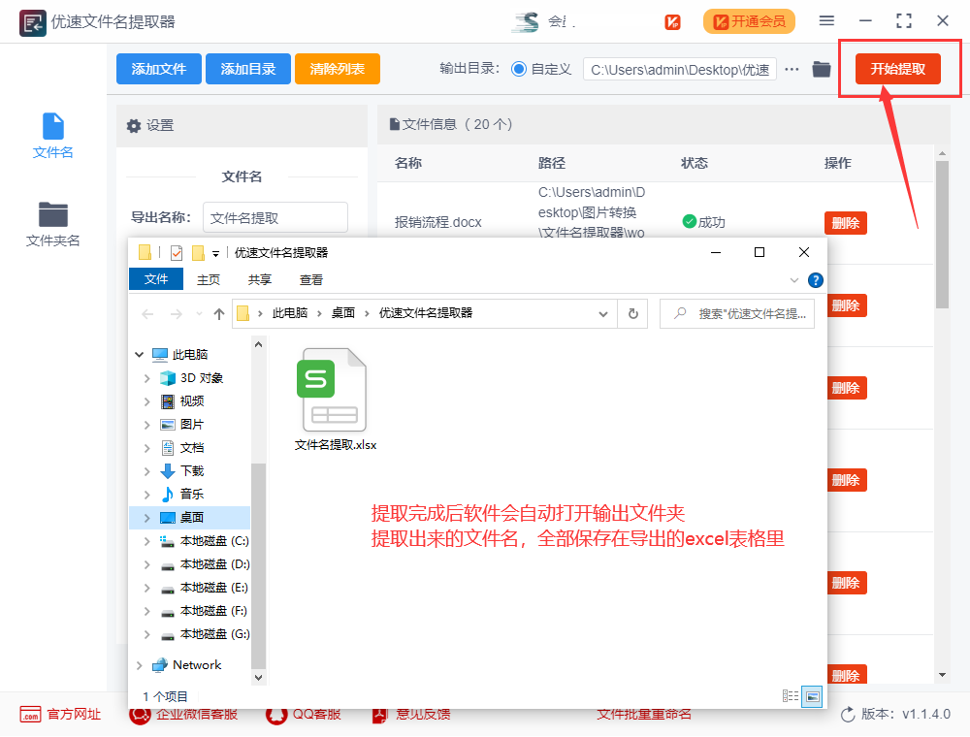
Task: Click Explorer help question mark icon
Action: [x=816, y=280]
